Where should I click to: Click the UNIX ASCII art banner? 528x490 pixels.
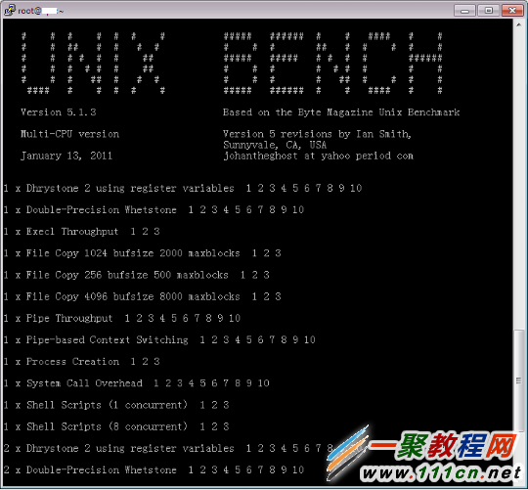93,63
